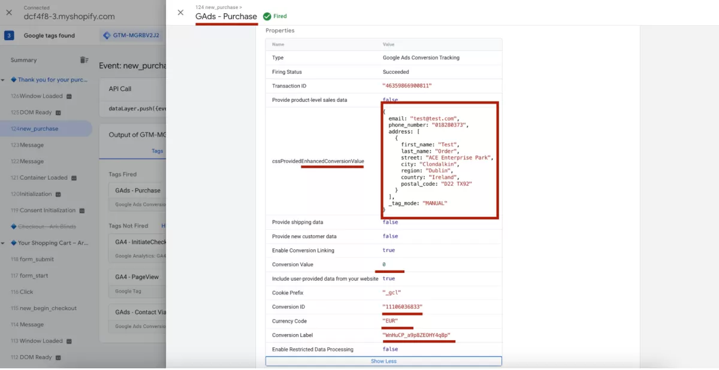Click the cssProvidedEnhancedConversionValue property name
Screen dimensions: 719x370
point(318,161)
